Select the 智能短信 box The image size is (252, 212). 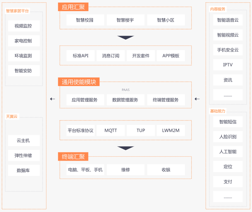pos(228,122)
